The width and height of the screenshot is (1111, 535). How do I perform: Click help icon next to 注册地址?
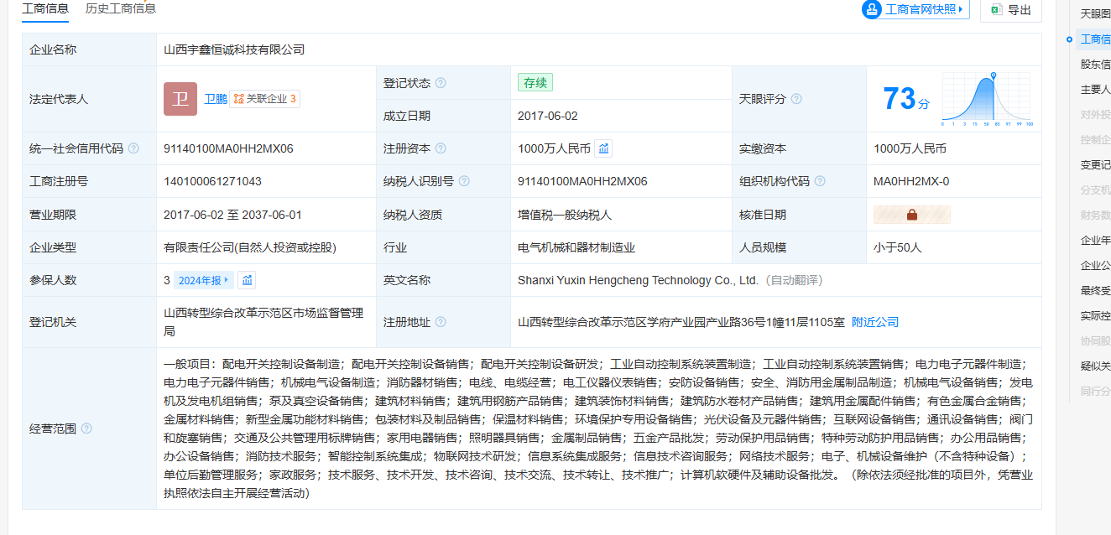441,322
